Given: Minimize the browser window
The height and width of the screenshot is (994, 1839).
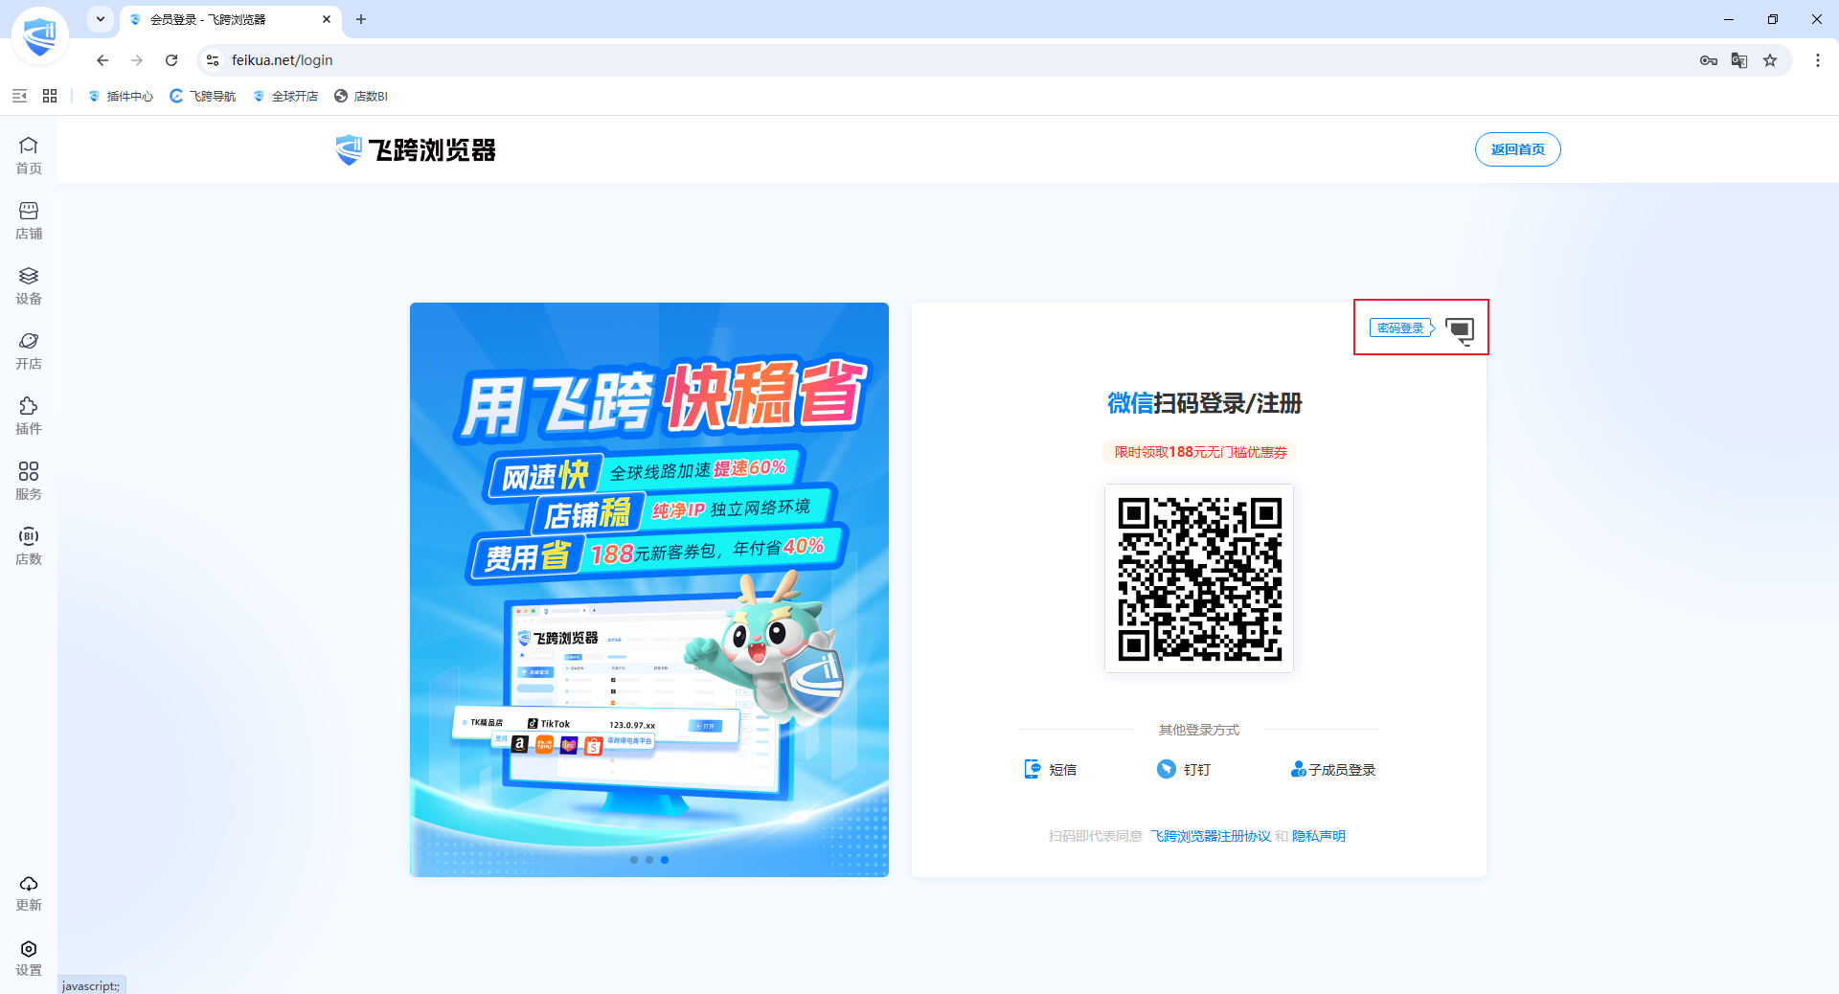Looking at the screenshot, I should click(x=1729, y=19).
